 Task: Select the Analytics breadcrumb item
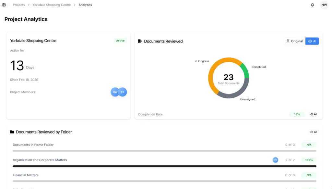click(85, 5)
